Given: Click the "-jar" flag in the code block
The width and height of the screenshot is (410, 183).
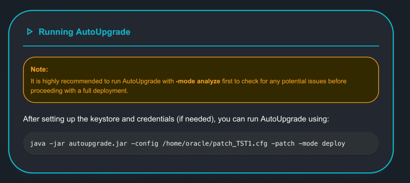Looking at the screenshot, I should coord(58,143).
